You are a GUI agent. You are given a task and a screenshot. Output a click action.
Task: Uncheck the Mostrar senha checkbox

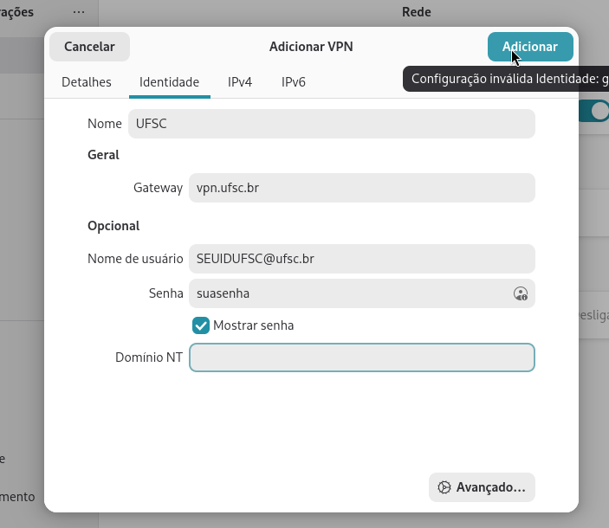[201, 325]
